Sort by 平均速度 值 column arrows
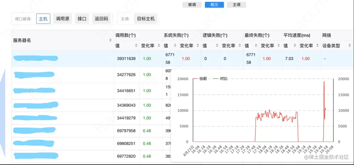The height and width of the screenshot is (165, 354). tap(295, 45)
